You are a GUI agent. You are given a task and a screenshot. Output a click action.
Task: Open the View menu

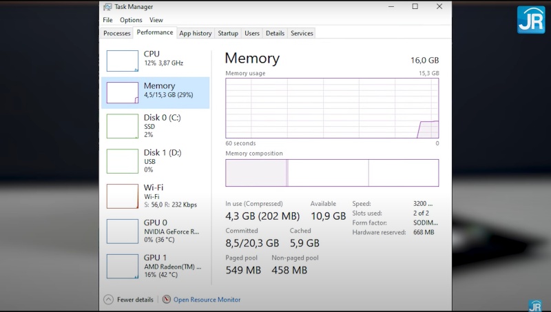point(156,20)
